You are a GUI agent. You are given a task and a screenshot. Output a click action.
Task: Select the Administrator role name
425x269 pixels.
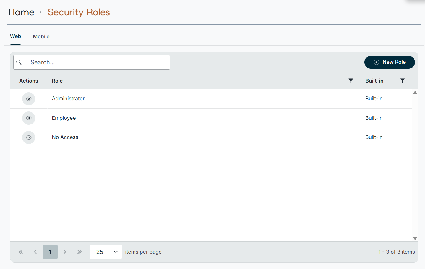coord(68,99)
